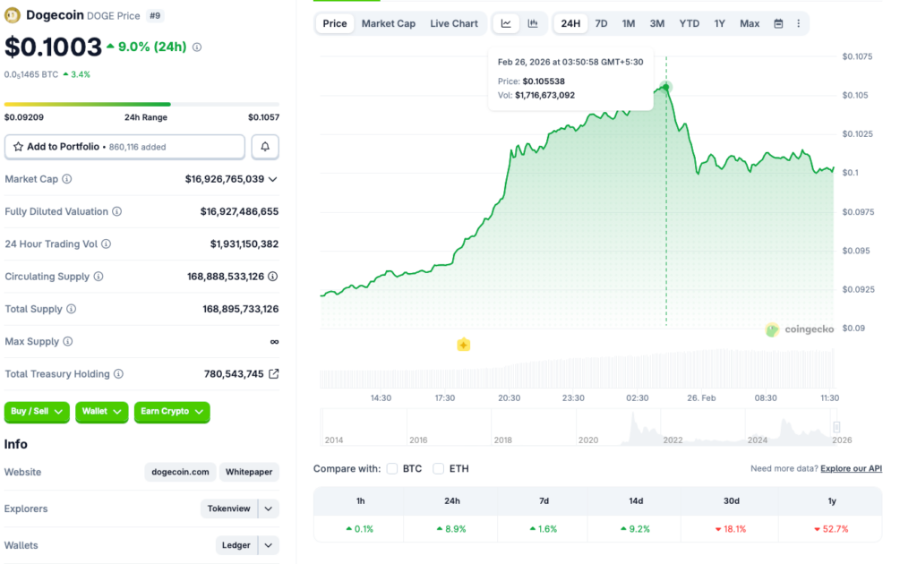This screenshot has height=564, width=917.
Task: Open the Explore our API link
Action: click(851, 468)
